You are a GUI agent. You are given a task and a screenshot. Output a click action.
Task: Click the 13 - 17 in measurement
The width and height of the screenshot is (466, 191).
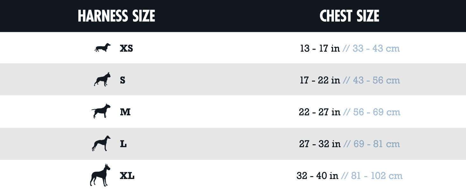pos(320,49)
